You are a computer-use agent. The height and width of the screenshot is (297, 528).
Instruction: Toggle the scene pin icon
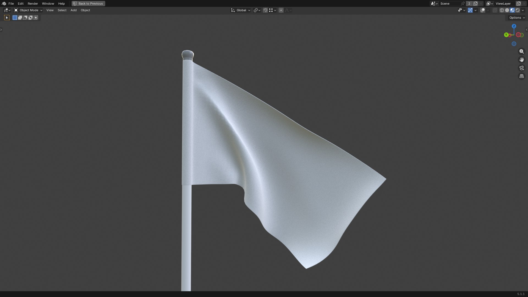463,4
